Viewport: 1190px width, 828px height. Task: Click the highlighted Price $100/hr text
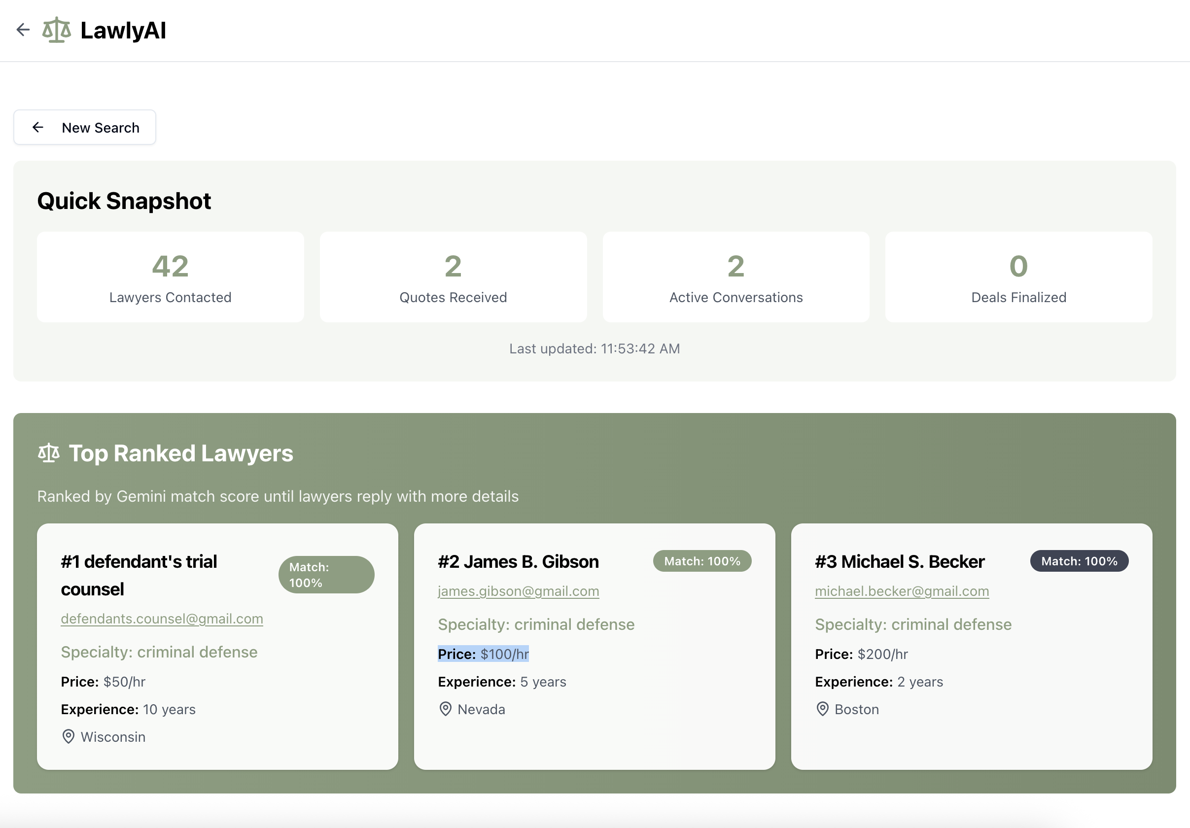point(483,654)
